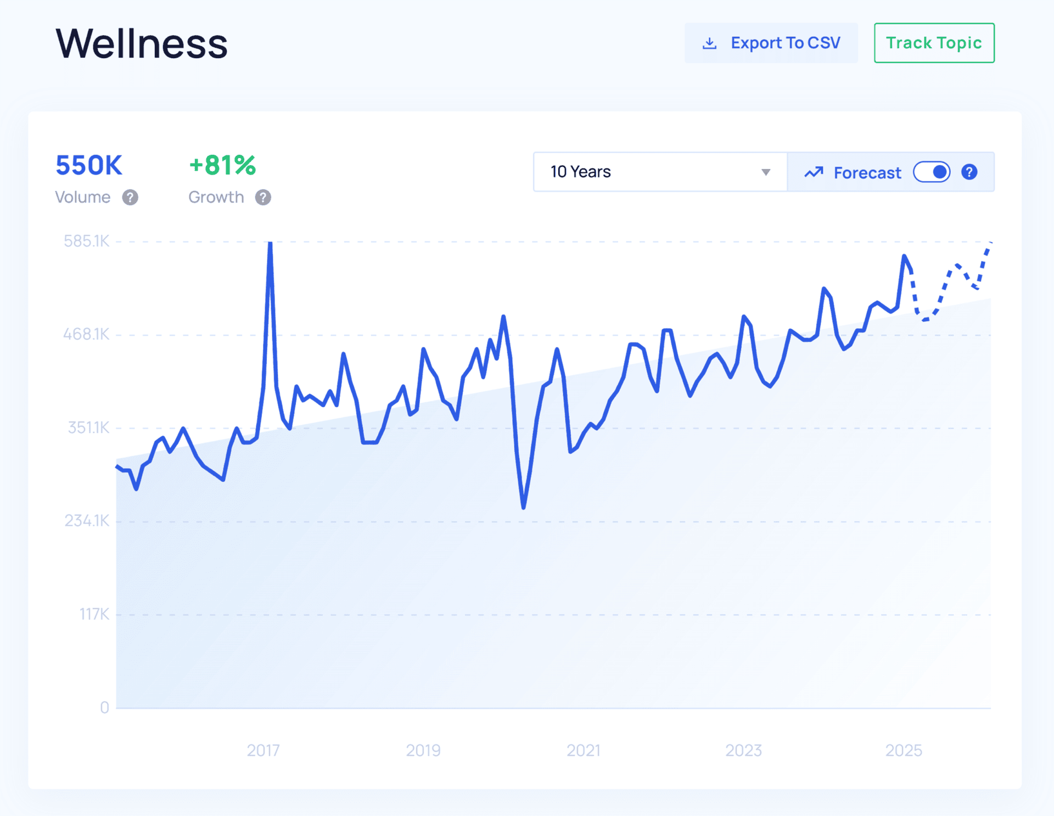Click the Forecast label text
Screen dimensions: 1054x816
(x=867, y=173)
